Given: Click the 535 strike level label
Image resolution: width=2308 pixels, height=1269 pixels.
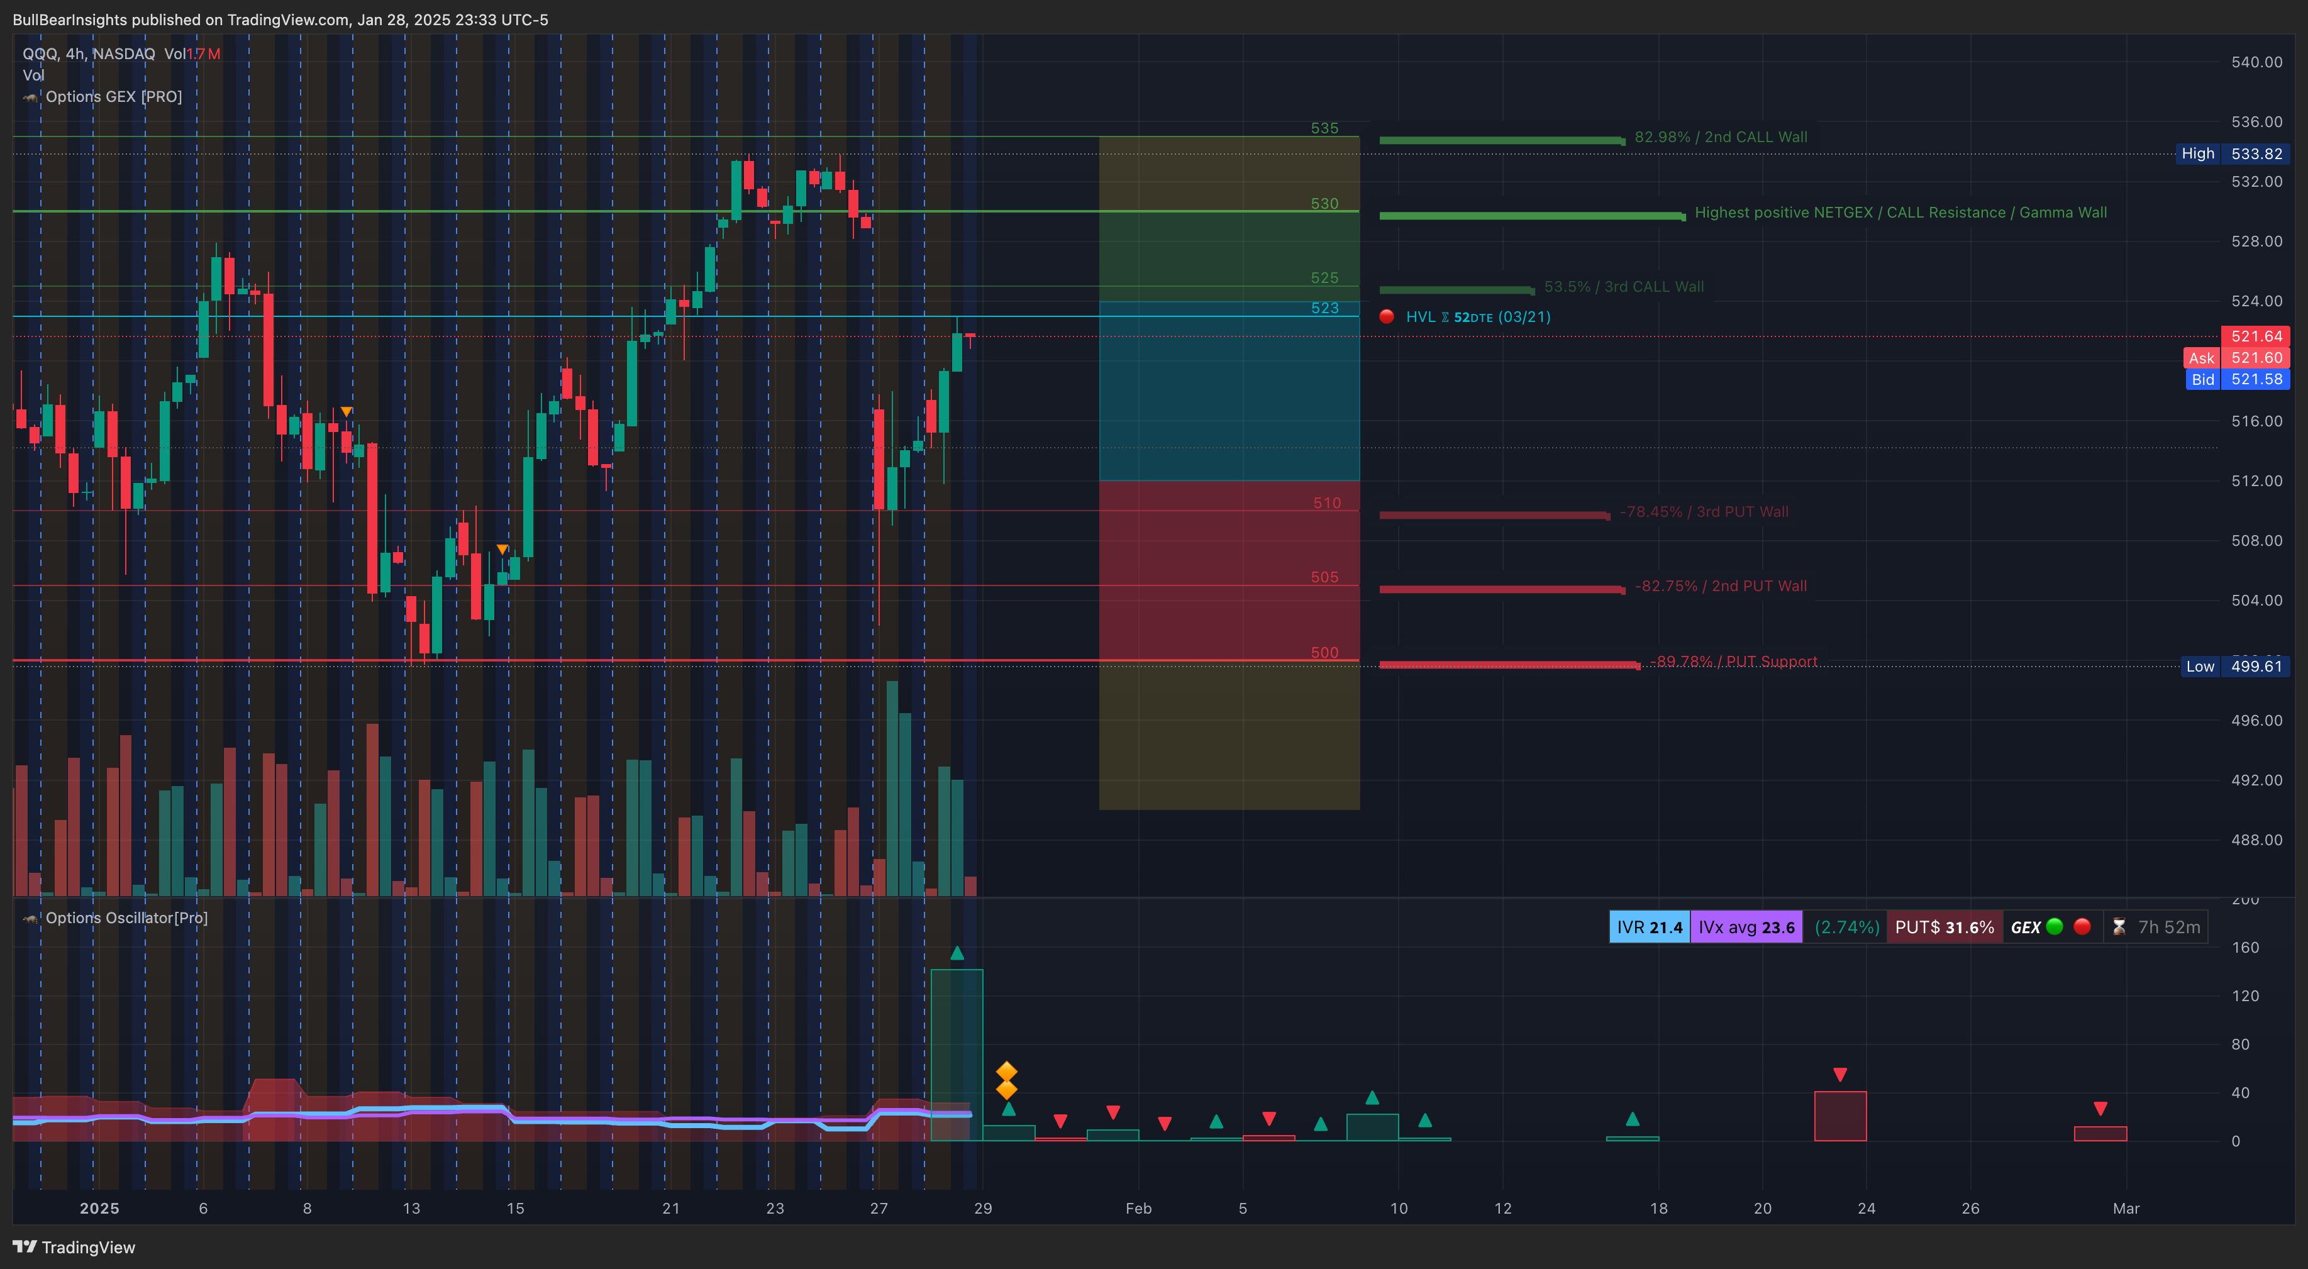Looking at the screenshot, I should click(1324, 128).
